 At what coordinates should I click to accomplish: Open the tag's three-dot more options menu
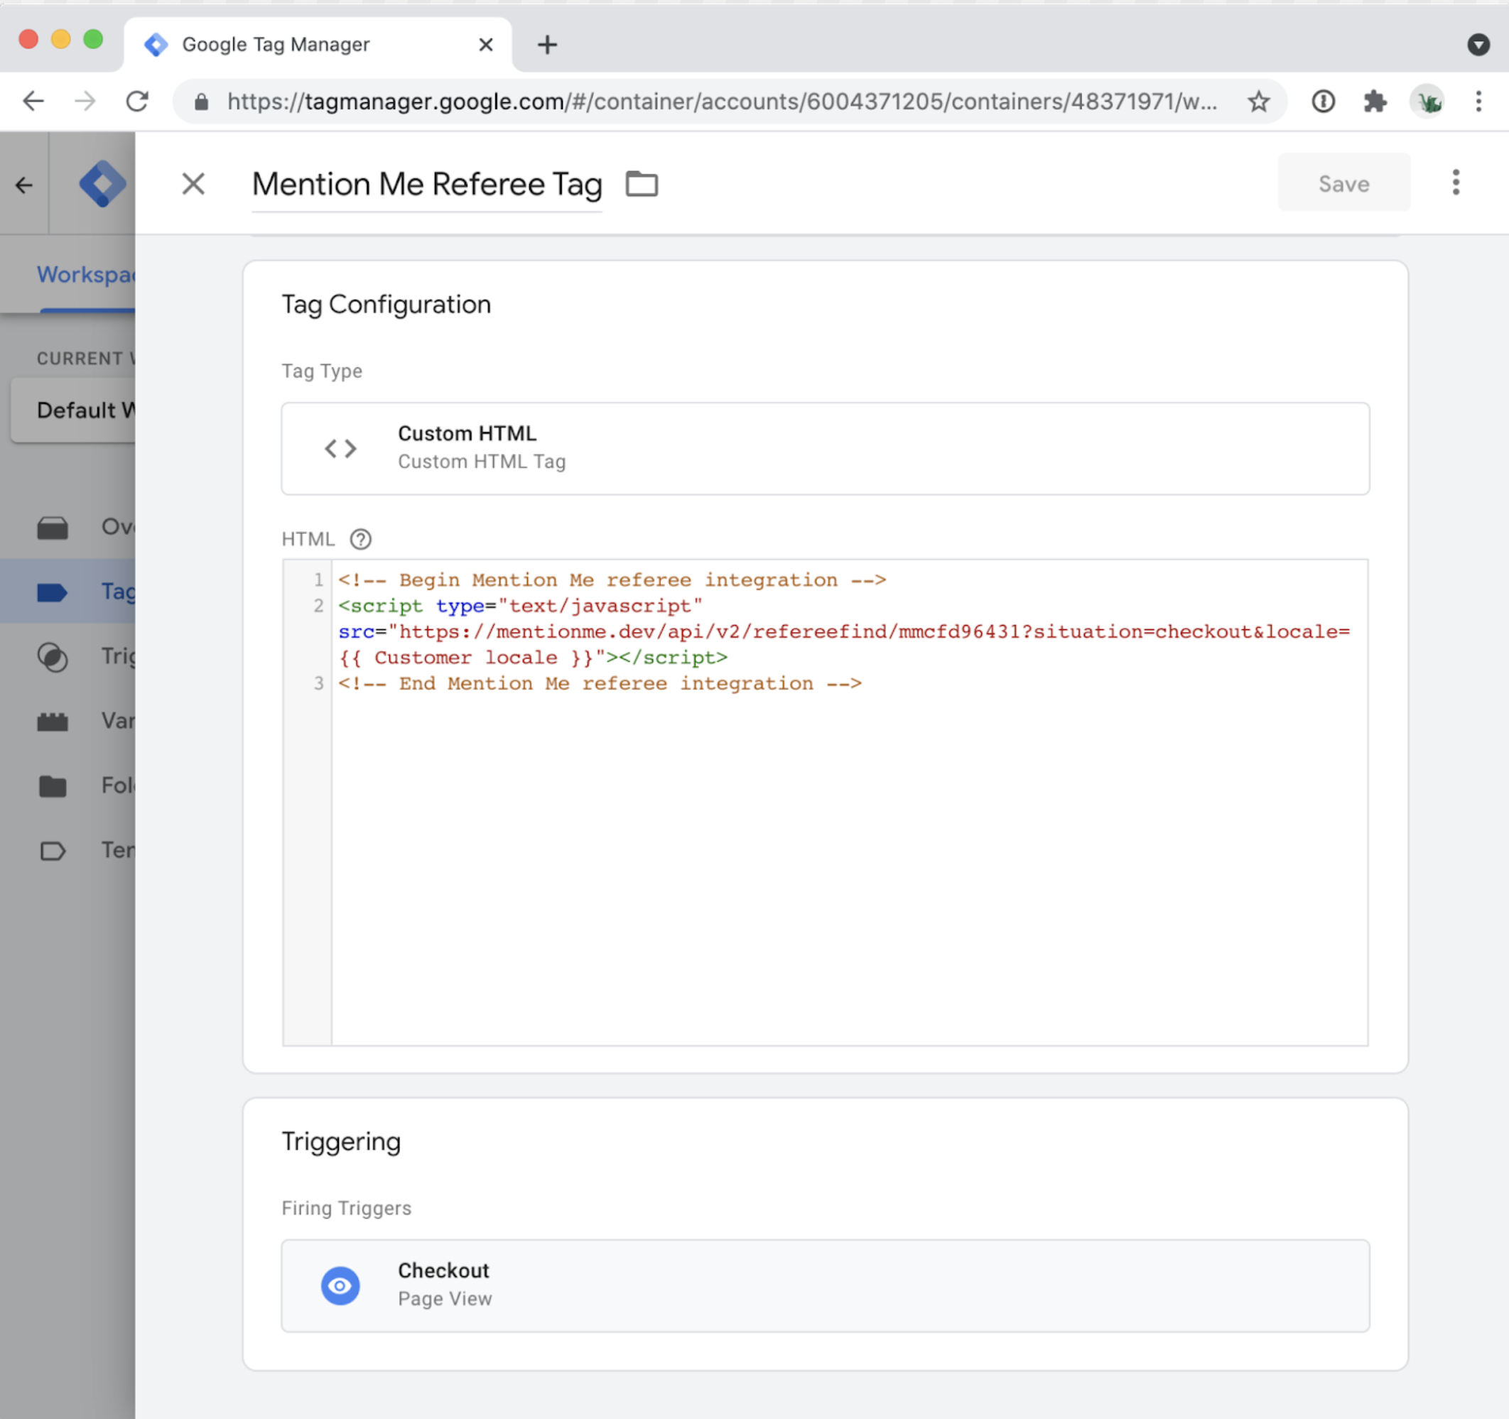(1455, 183)
